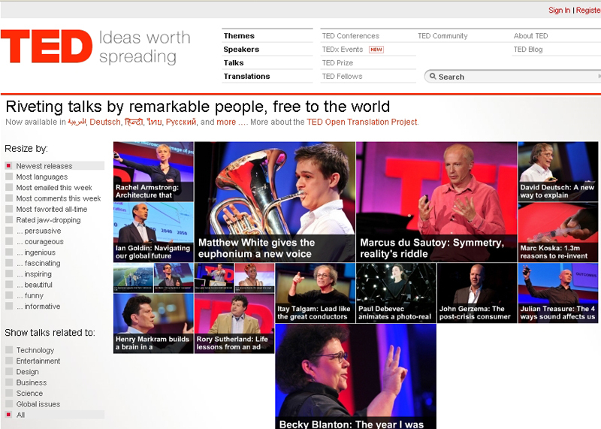Open Ian Goldin global future talk

pos(153,232)
